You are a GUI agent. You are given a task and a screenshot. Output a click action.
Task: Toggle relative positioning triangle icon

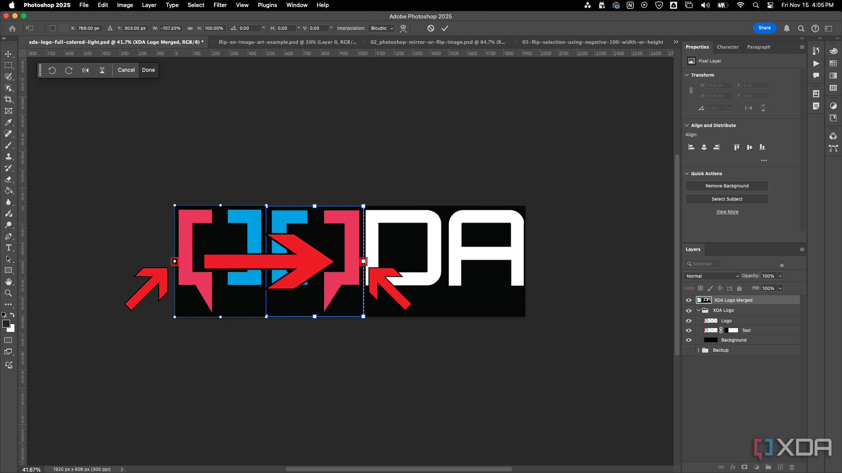click(110, 28)
